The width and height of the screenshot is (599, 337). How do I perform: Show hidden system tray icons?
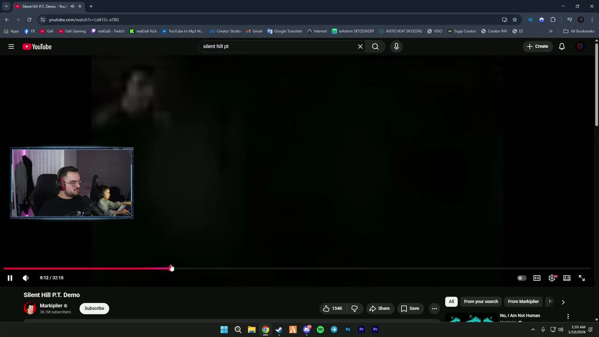pyautogui.click(x=533, y=330)
